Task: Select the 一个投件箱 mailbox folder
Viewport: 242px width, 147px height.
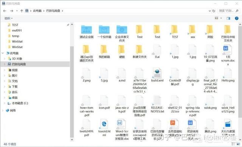Action: (104, 29)
